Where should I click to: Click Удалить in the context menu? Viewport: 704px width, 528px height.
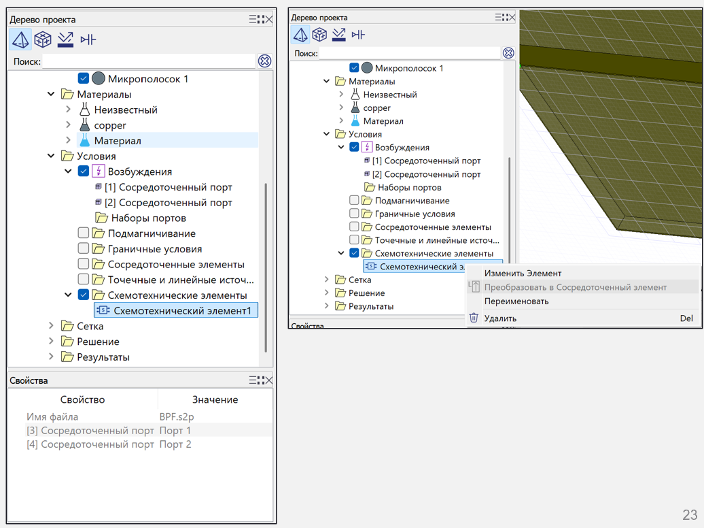tap(500, 318)
